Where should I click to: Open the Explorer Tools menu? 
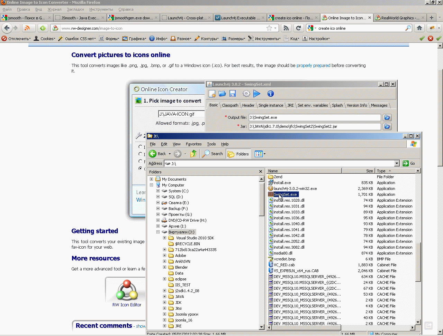[x=211, y=144]
